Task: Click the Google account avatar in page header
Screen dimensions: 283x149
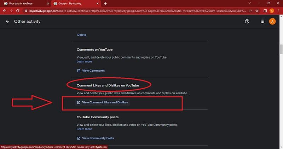Action: click(272, 22)
